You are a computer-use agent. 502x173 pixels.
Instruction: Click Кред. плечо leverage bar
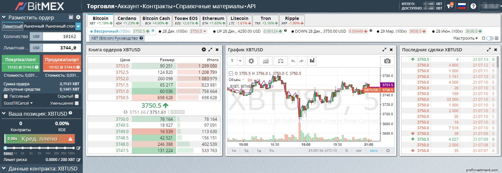(39, 139)
